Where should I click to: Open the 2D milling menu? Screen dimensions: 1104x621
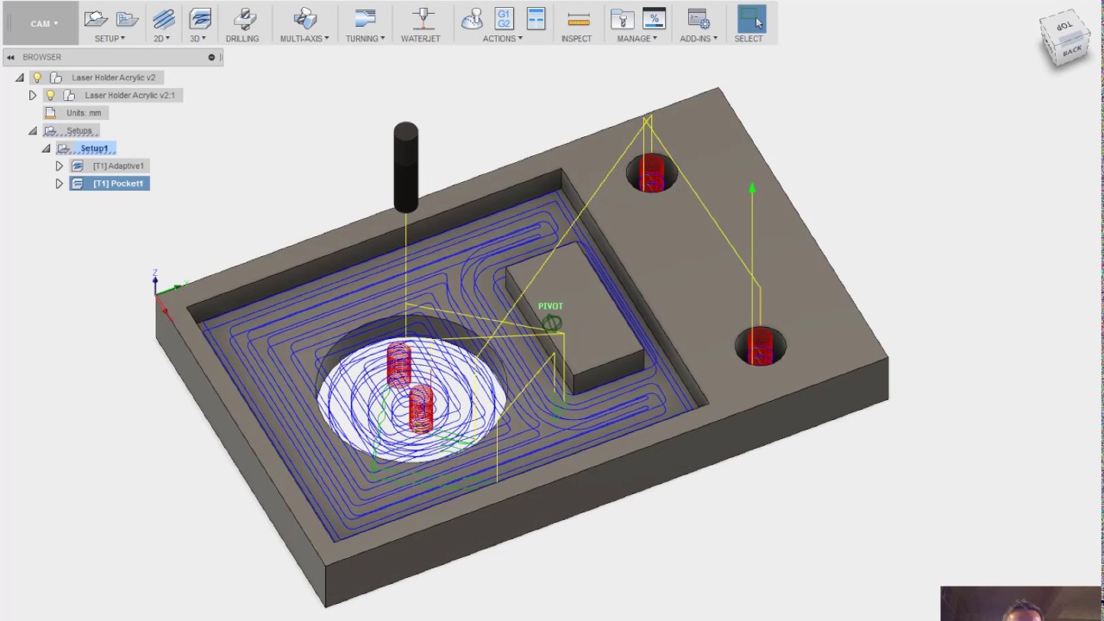click(162, 24)
